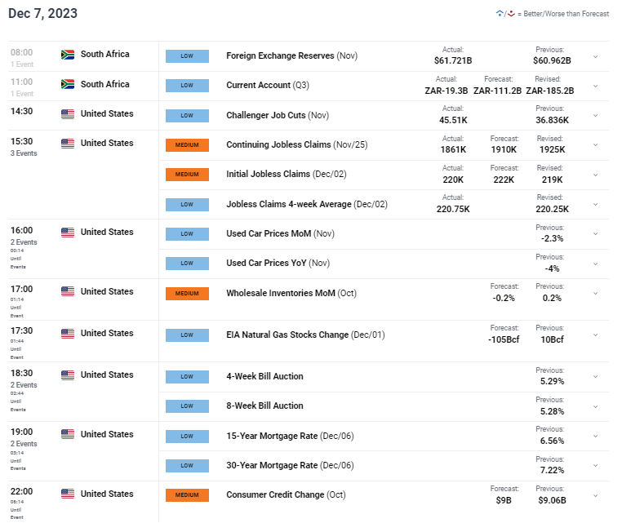This screenshot has width=622, height=532.
Task: Click the United States flag at 18:30
Action: click(68, 375)
